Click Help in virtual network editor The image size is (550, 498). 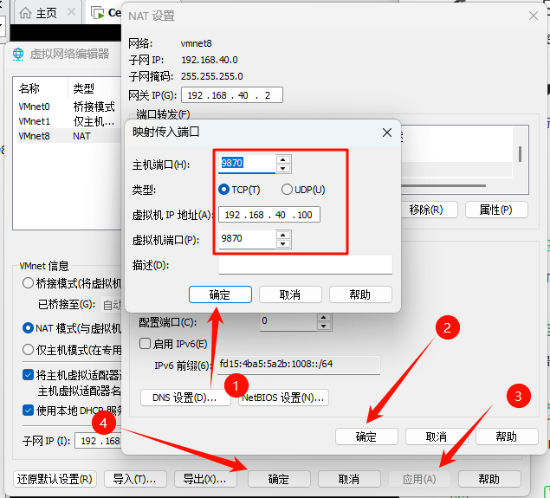click(489, 479)
